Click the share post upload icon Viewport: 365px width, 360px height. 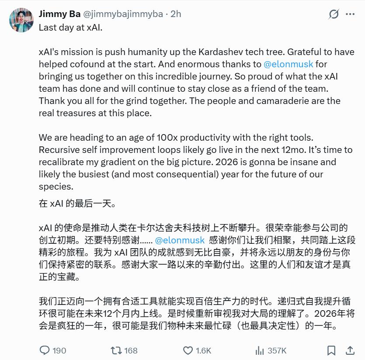350,350
